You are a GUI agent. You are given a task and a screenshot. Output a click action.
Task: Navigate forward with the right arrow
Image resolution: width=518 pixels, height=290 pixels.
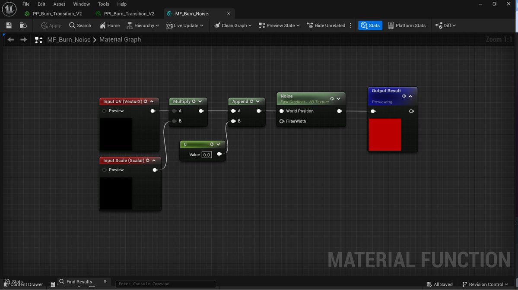coord(23,40)
